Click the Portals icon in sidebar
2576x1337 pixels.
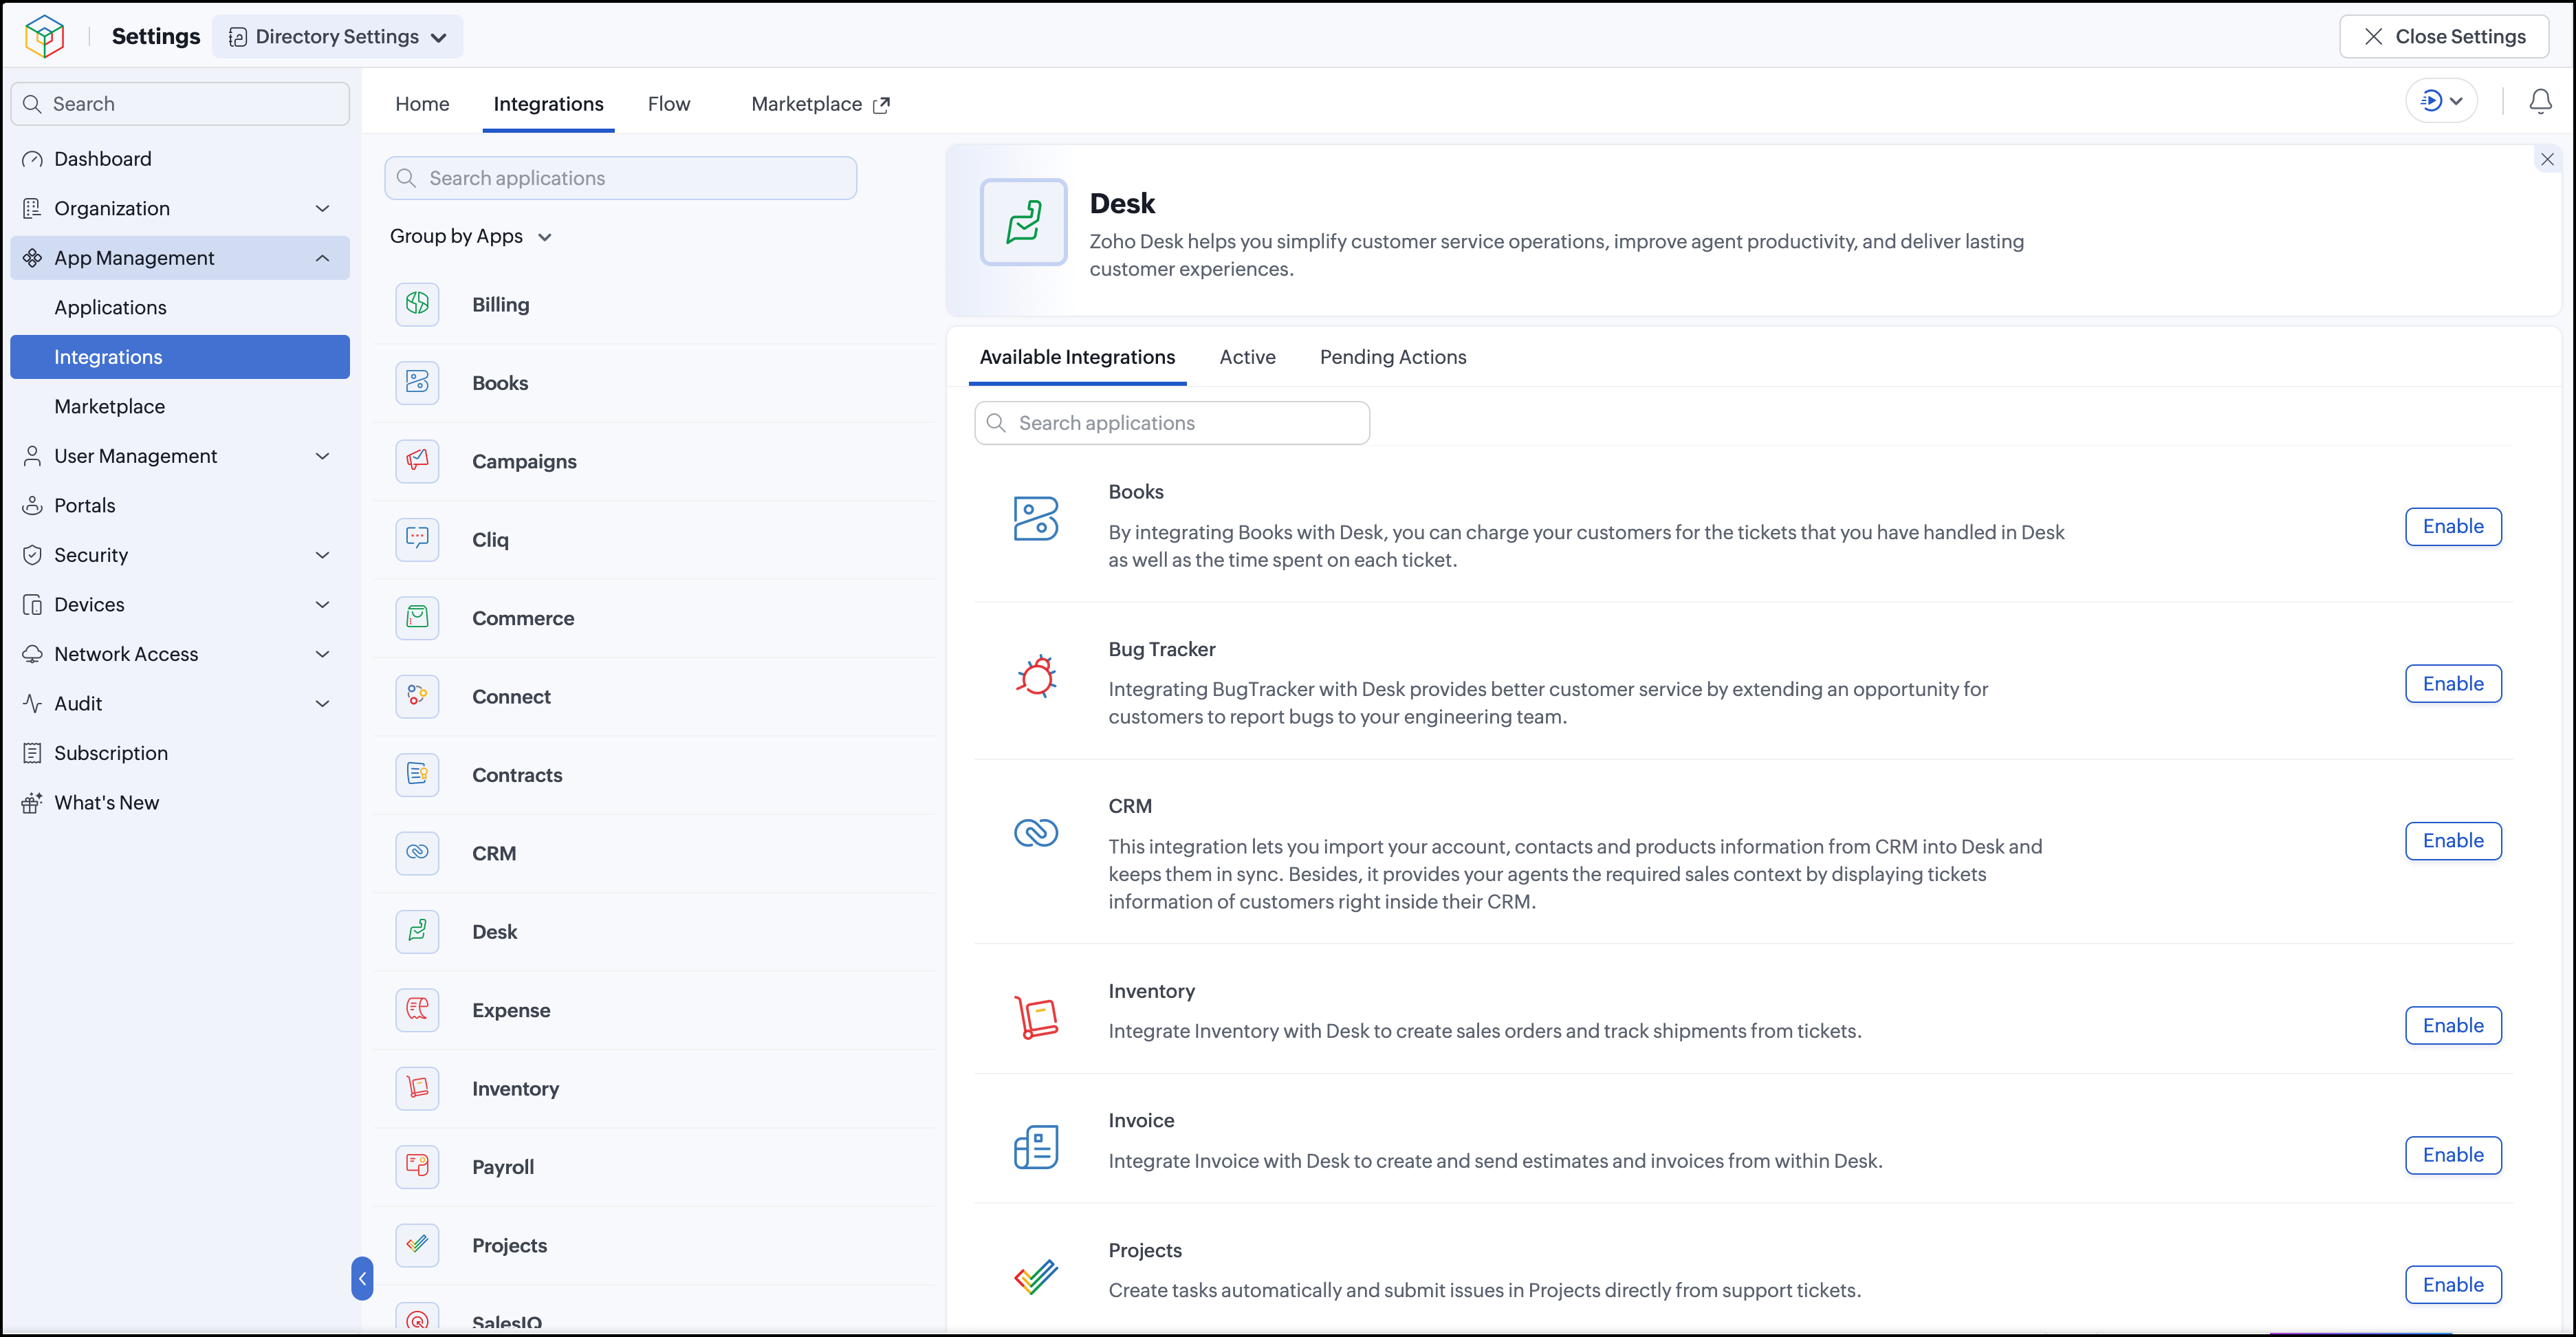point(32,505)
